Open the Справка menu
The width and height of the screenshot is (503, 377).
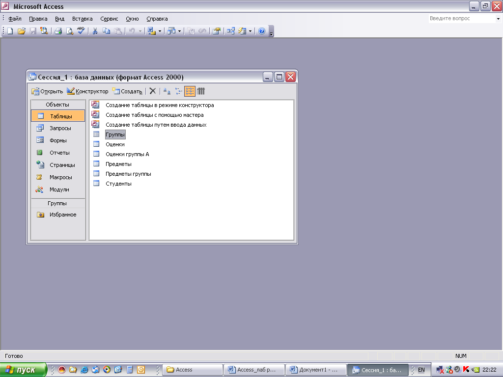coord(157,19)
